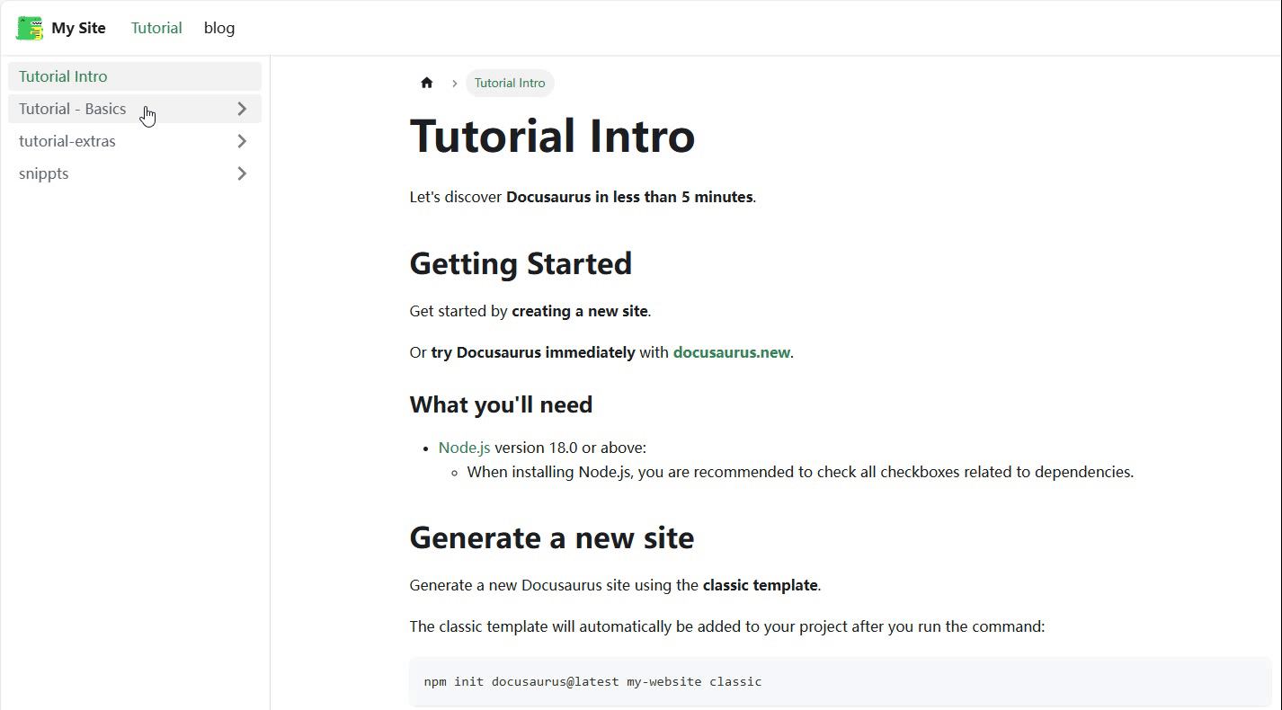This screenshot has height=710, width=1282.
Task: Click the Tutorial Intro main page title
Action: [x=552, y=136]
